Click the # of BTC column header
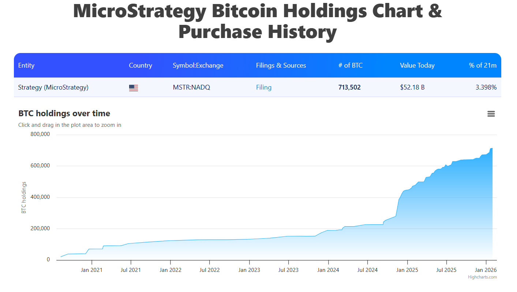The height and width of the screenshot is (292, 517). click(x=351, y=65)
